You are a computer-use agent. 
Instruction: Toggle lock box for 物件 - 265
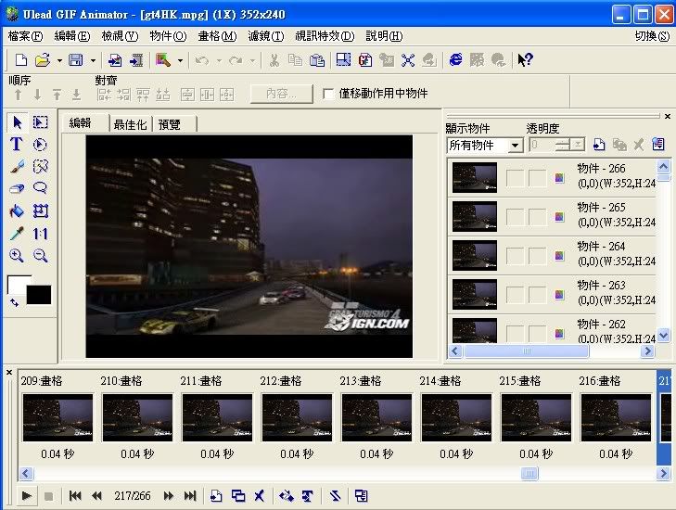537,216
